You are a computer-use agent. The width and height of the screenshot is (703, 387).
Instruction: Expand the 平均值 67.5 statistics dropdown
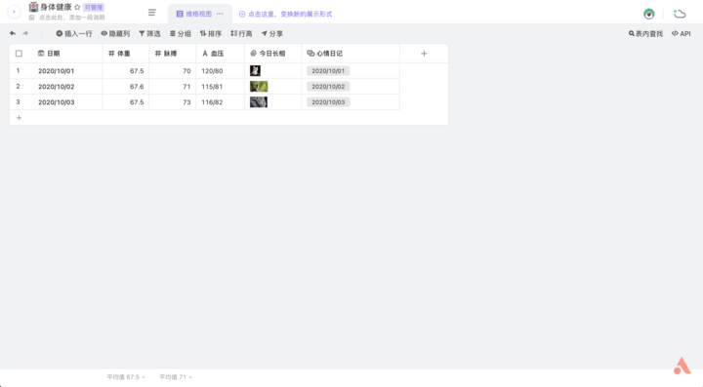pos(126,377)
